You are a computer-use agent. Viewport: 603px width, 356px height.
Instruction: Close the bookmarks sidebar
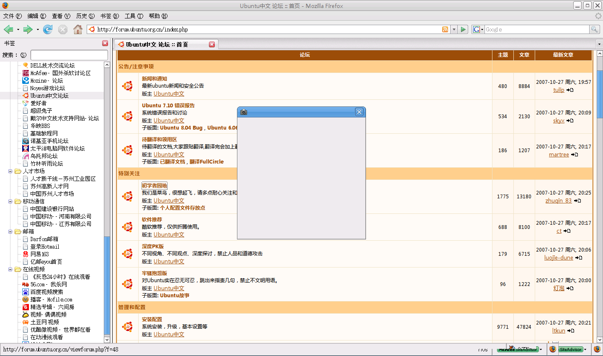[x=105, y=43]
